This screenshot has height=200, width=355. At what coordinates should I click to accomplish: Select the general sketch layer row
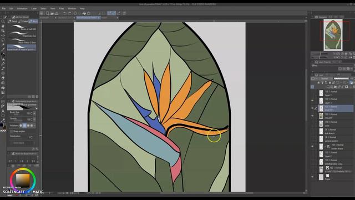click(336, 139)
